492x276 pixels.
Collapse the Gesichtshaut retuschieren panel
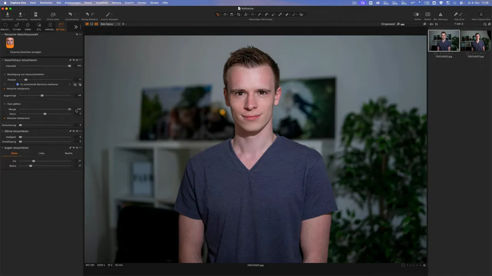(x=3, y=60)
